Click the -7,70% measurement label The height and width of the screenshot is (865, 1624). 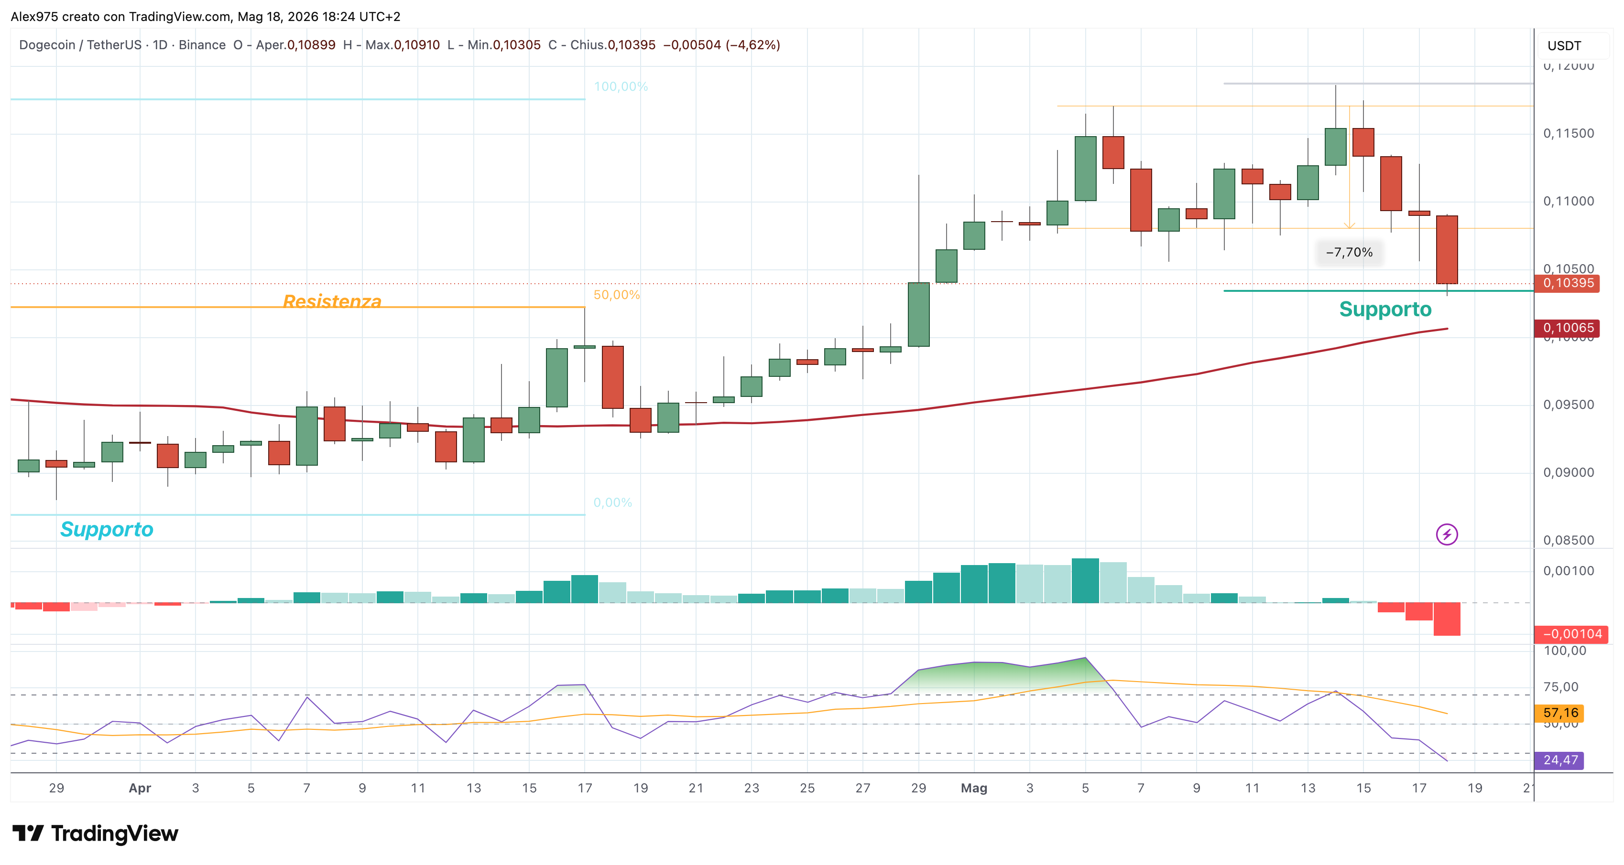(1349, 252)
